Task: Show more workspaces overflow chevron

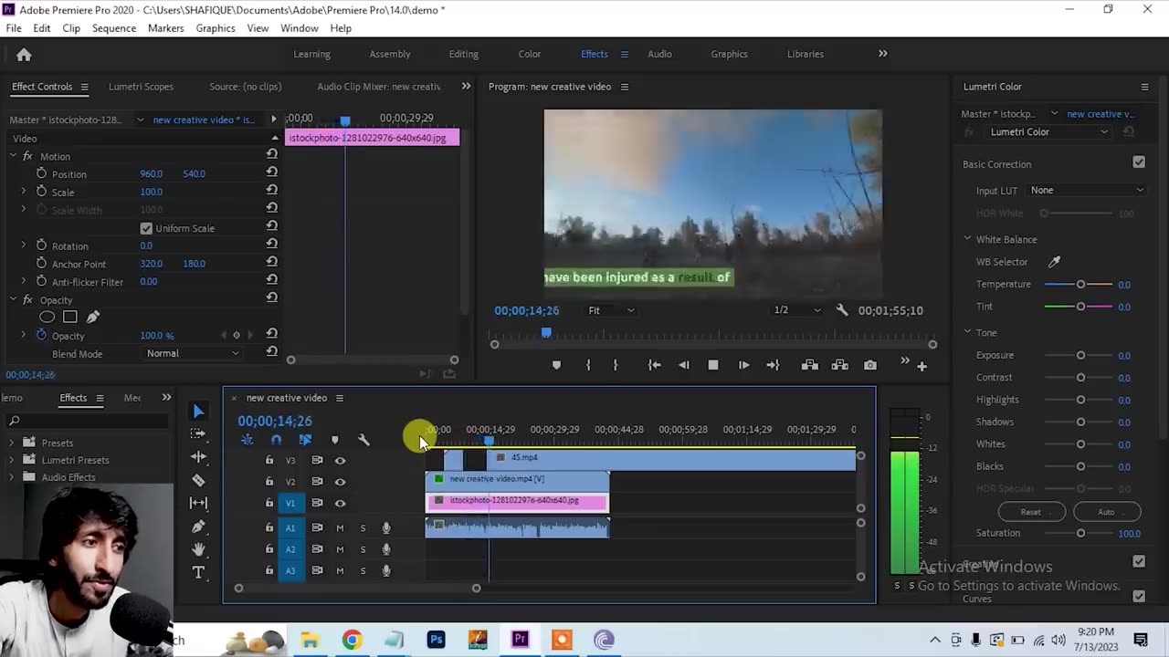Action: click(x=883, y=54)
